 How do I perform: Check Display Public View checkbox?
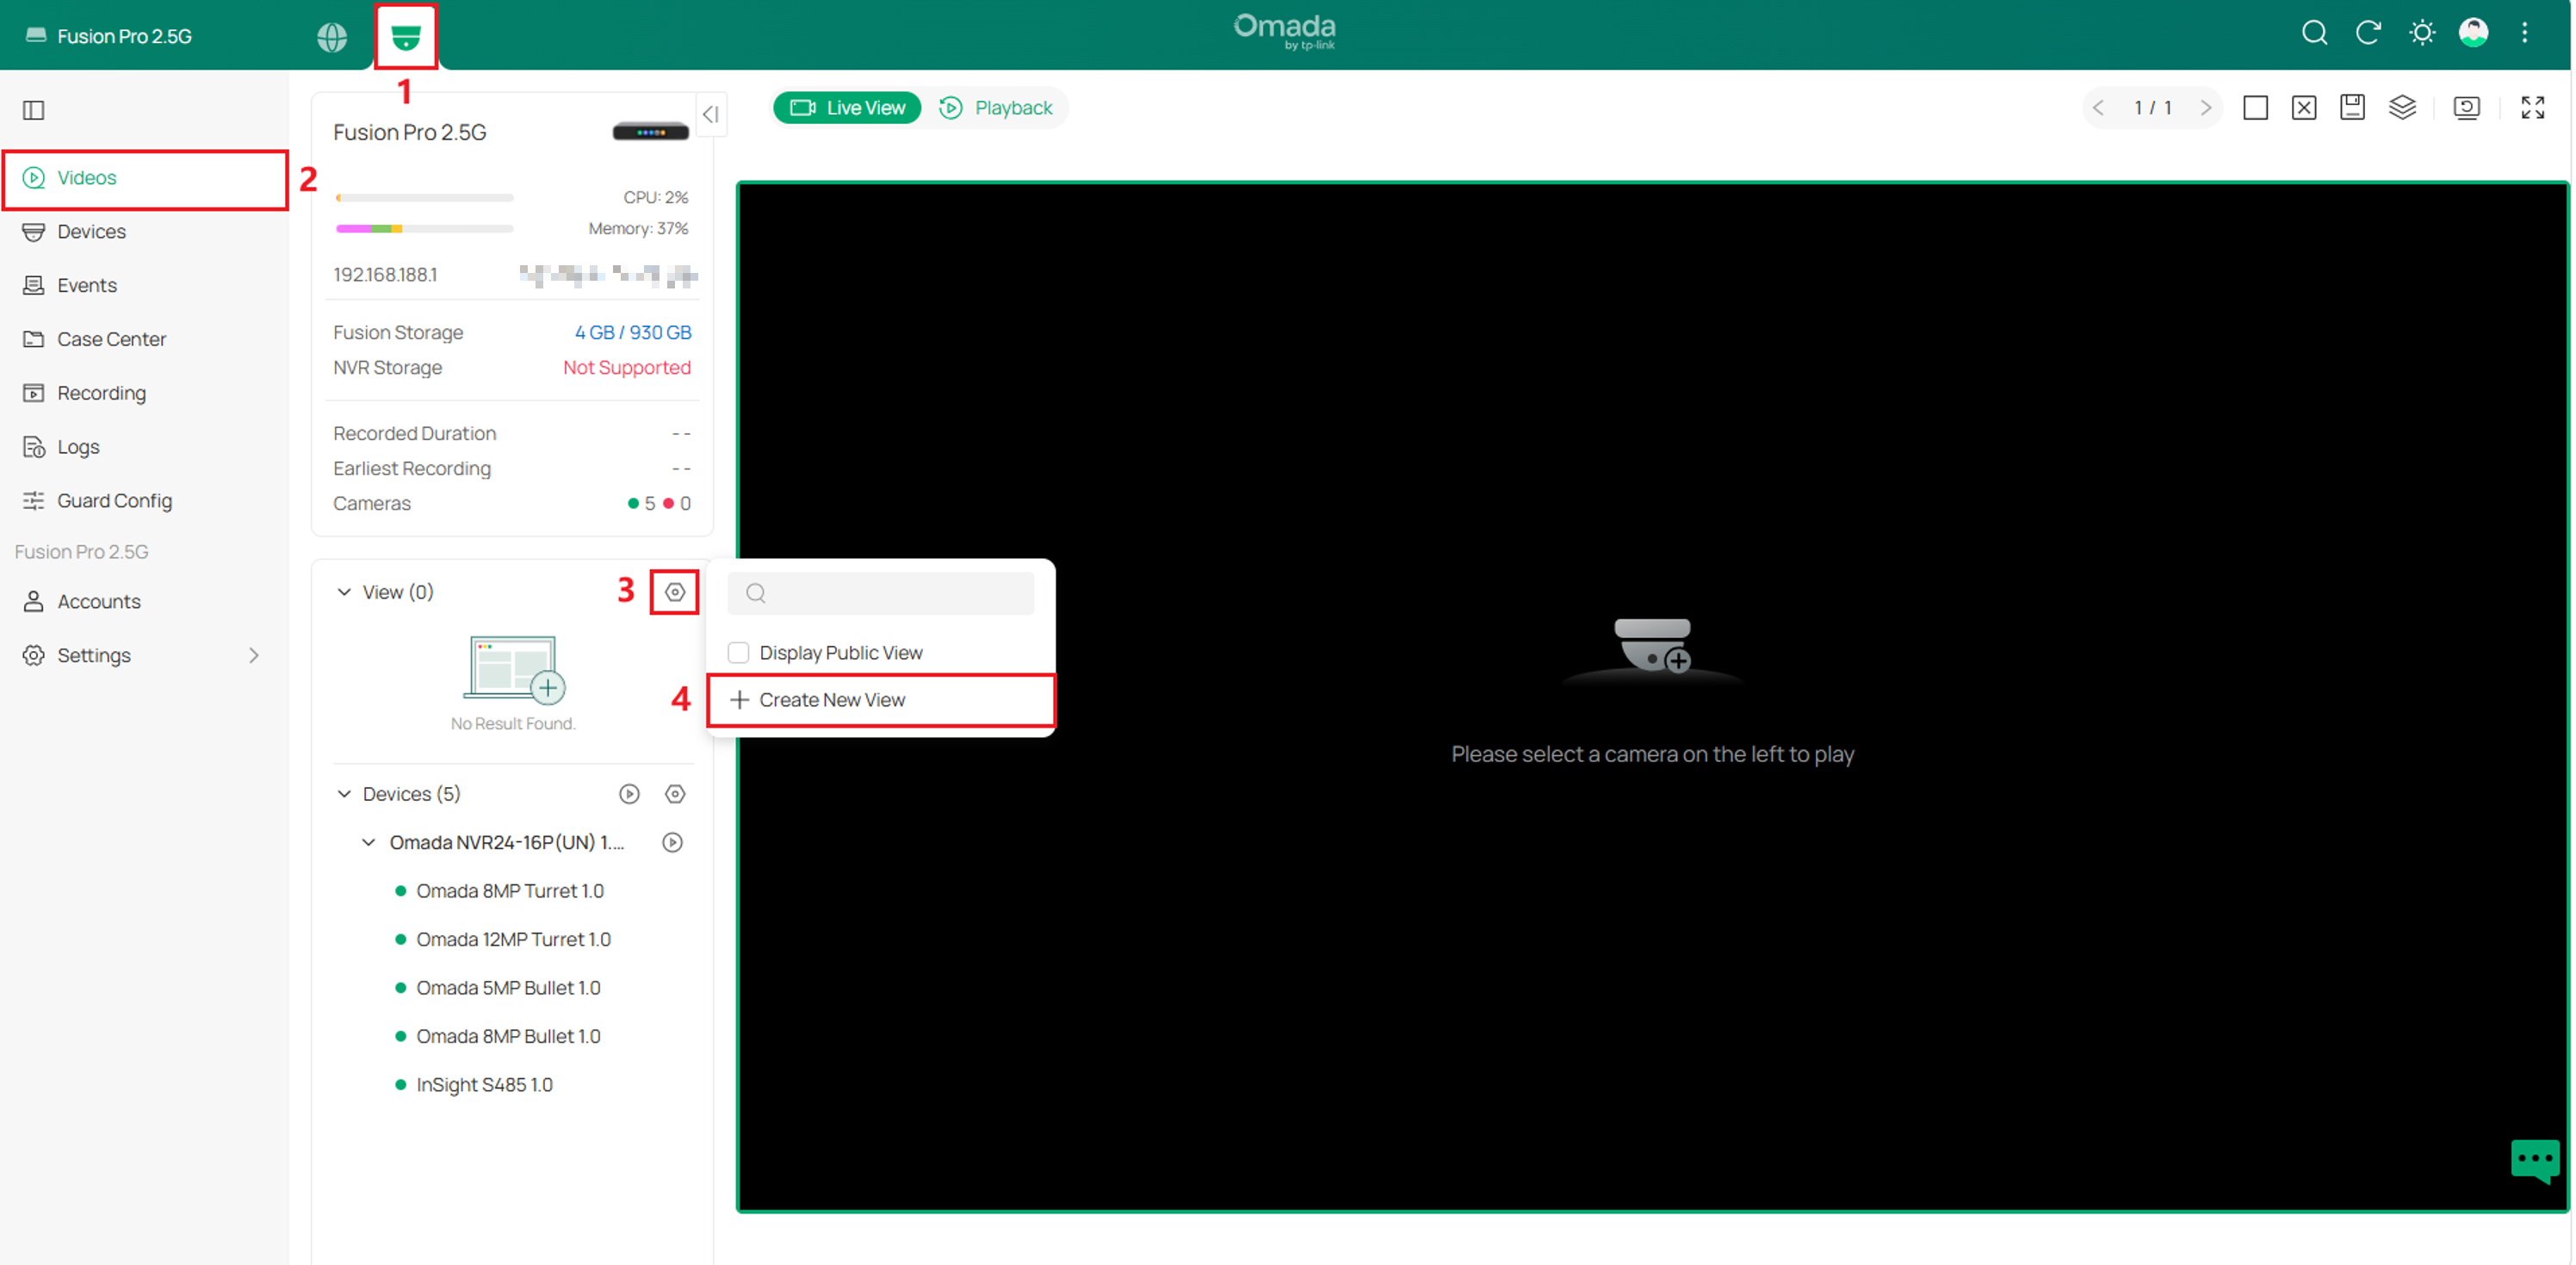(738, 653)
